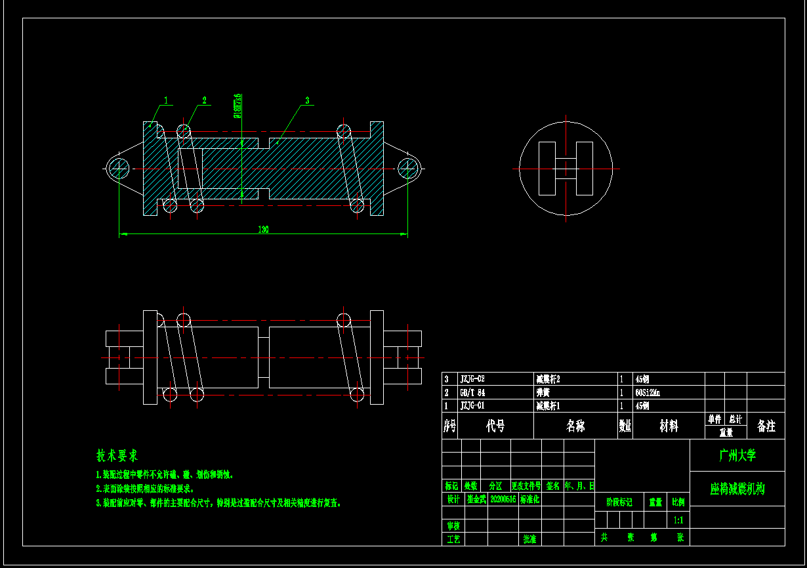Click the 20200516 date cell
Viewport: 807px width, 568px height.
click(503, 499)
